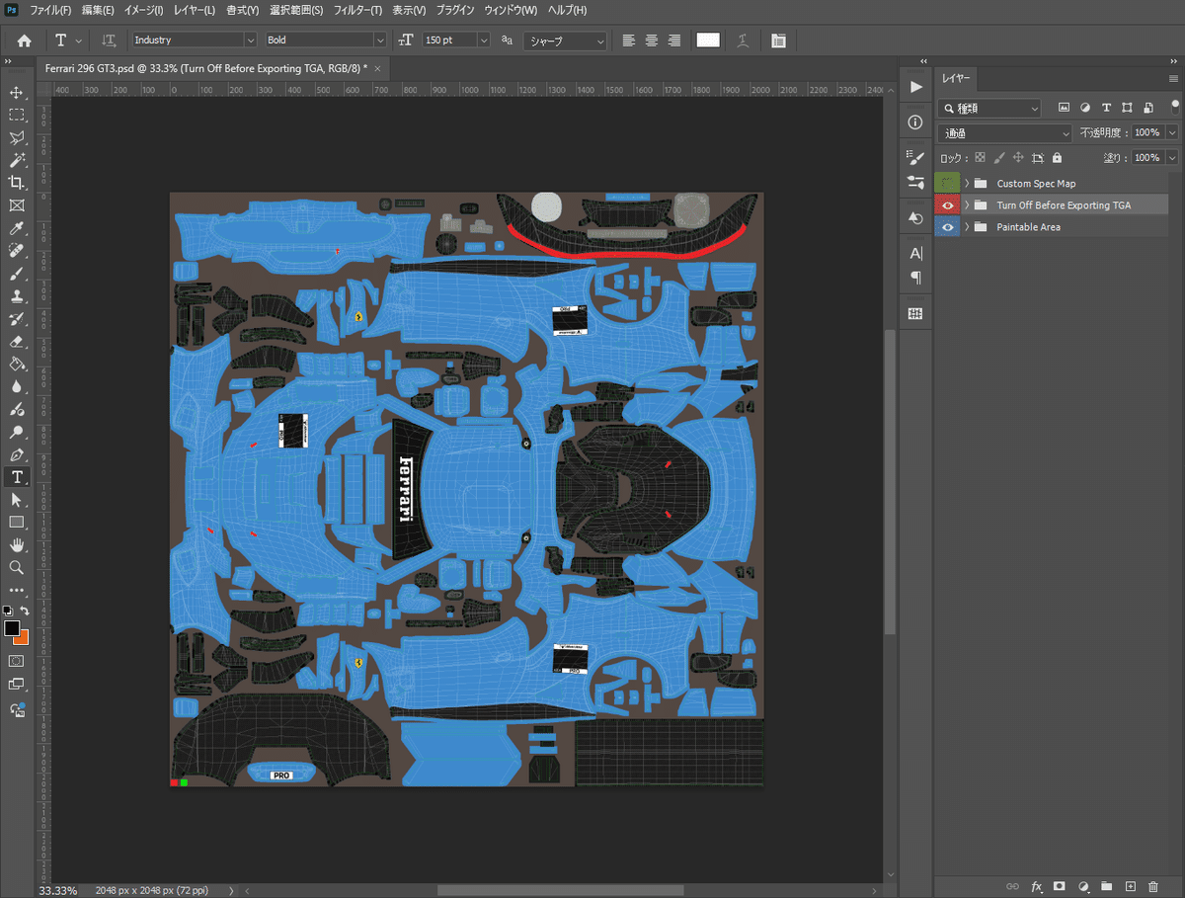Open the Properties info panel icon
The image size is (1185, 898).
tap(915, 122)
